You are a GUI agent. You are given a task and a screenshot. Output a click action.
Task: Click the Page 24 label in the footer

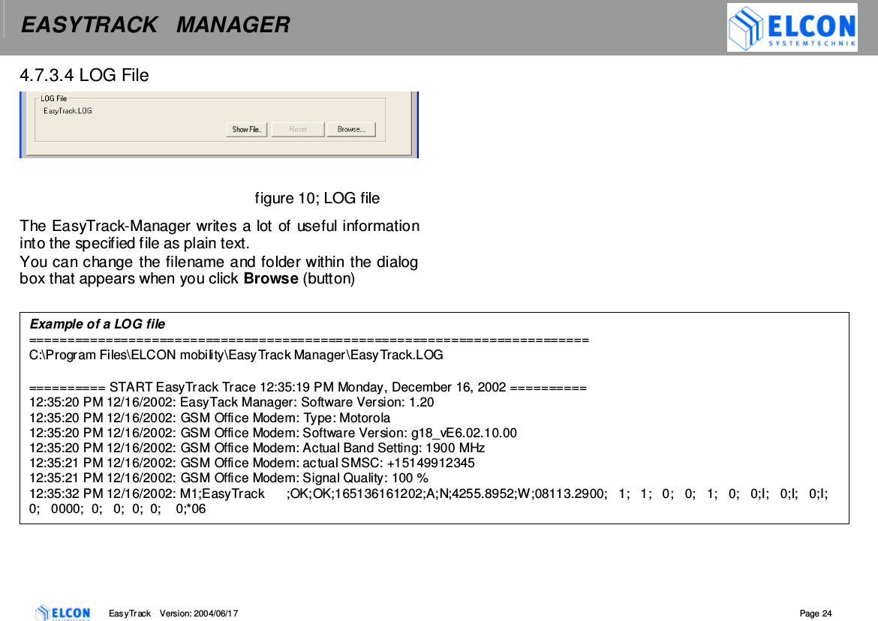coord(814,613)
